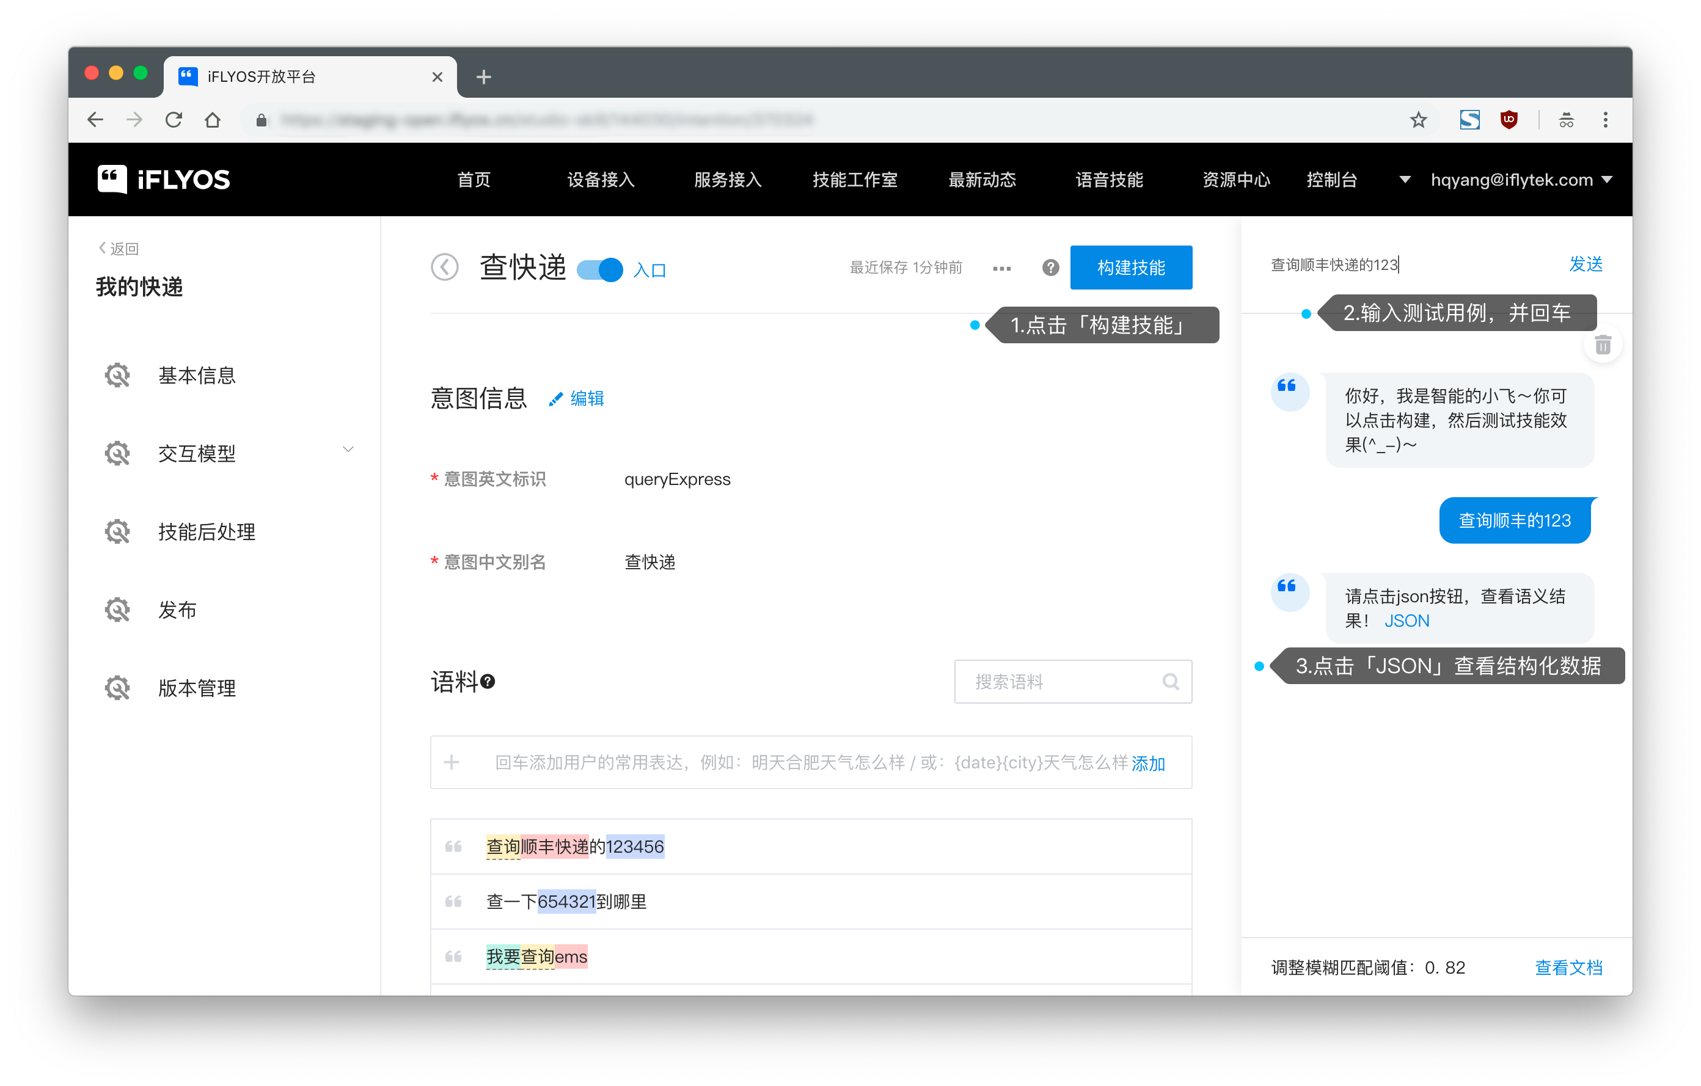Click the quote icon of 查一下654321到哪里
Image resolution: width=1701 pixels, height=1086 pixels.
click(453, 901)
